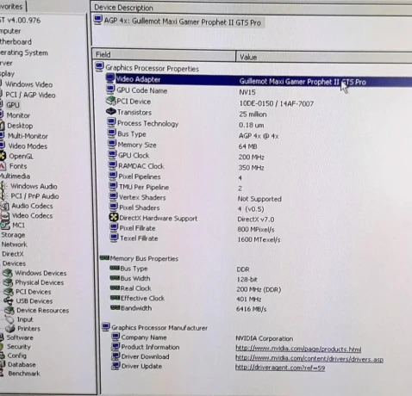Open the NVIDIA products.html link
The height and width of the screenshot is (396, 412).
[298, 349]
